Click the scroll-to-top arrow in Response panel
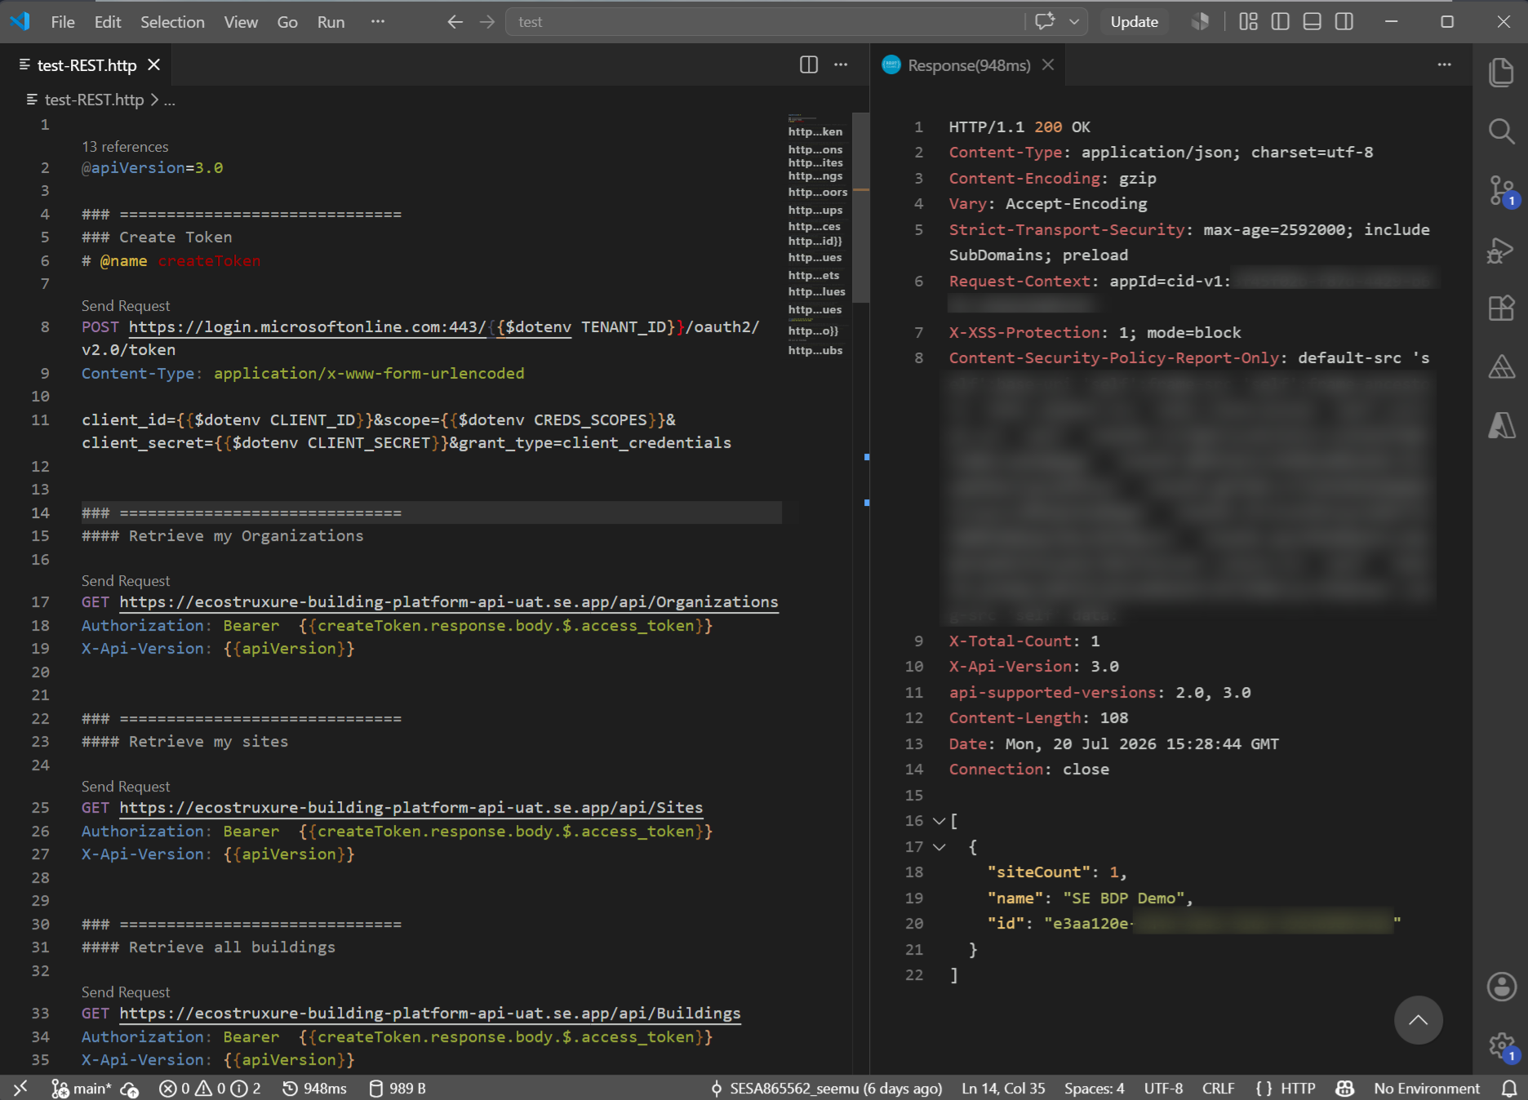Viewport: 1528px width, 1100px height. pyautogui.click(x=1418, y=1020)
